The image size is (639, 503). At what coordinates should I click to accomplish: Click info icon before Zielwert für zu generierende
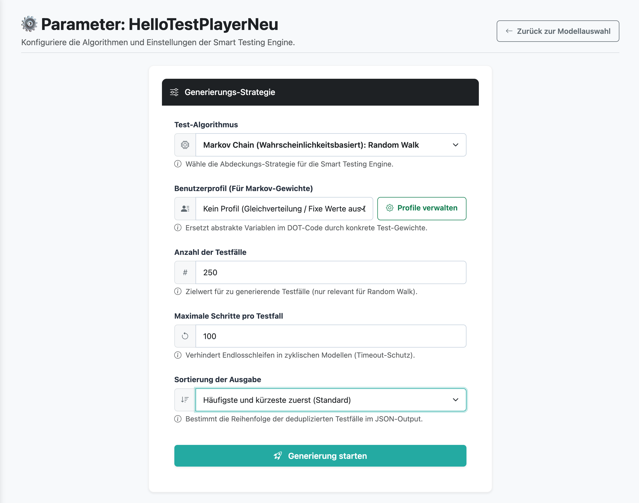(178, 291)
